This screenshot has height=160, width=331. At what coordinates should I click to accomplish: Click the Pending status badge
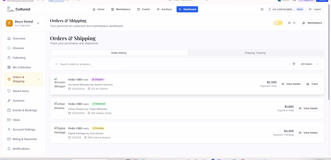[x=98, y=128]
